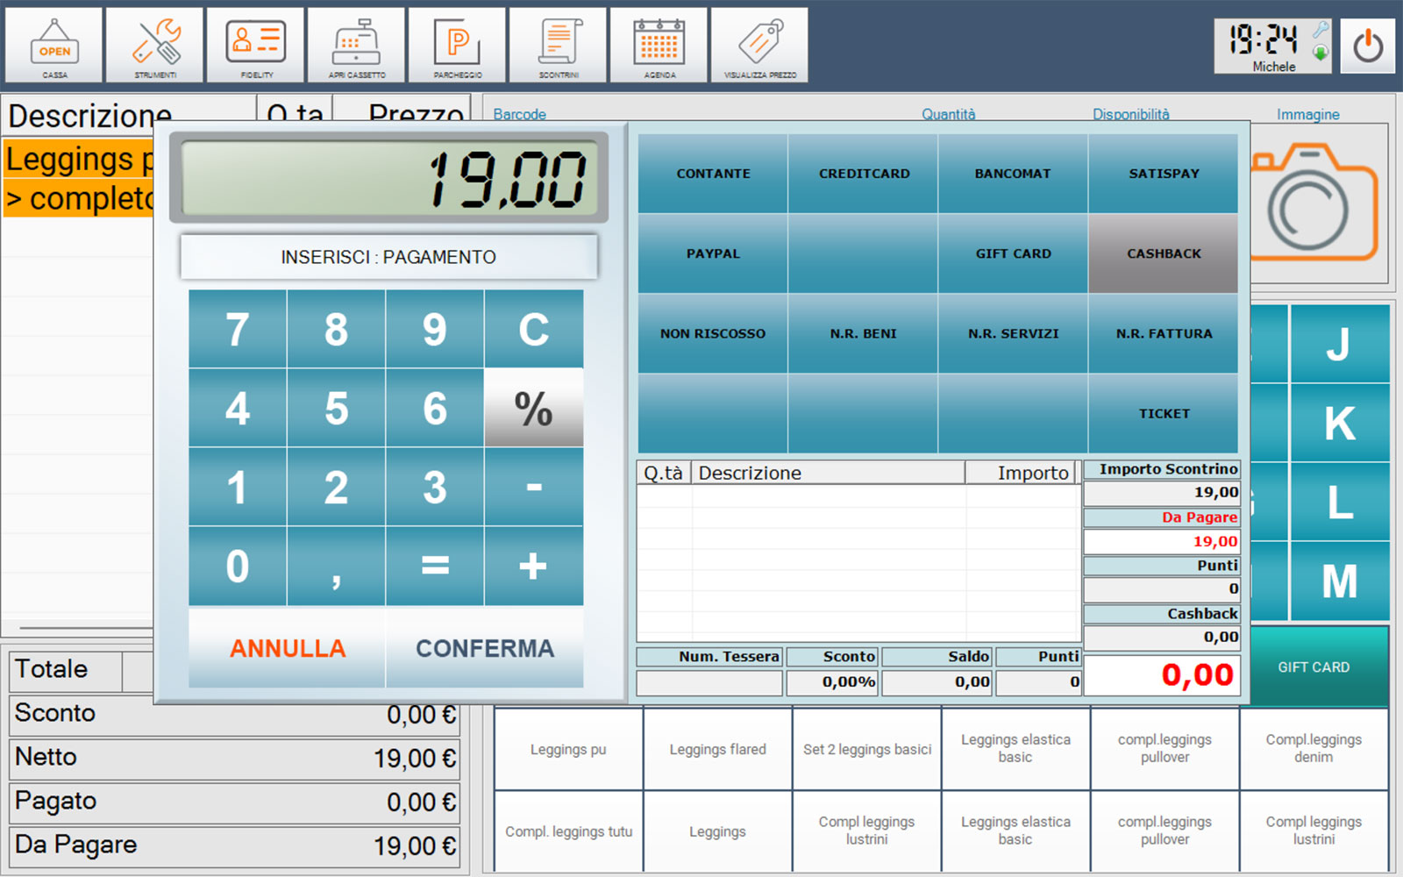Select Compl.leggings denim product
The image size is (1403, 877).
coord(1314,749)
